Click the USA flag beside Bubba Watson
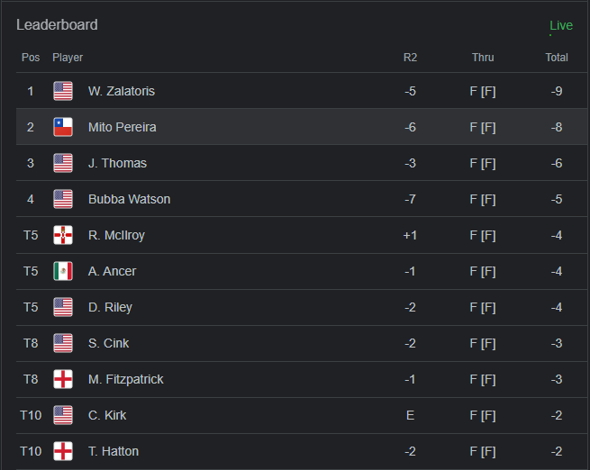Image resolution: width=590 pixels, height=470 pixels. pyautogui.click(x=63, y=199)
